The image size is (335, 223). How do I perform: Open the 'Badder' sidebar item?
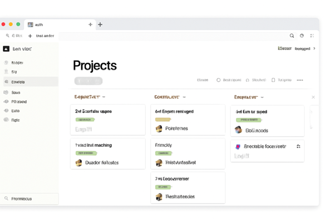(x=17, y=63)
